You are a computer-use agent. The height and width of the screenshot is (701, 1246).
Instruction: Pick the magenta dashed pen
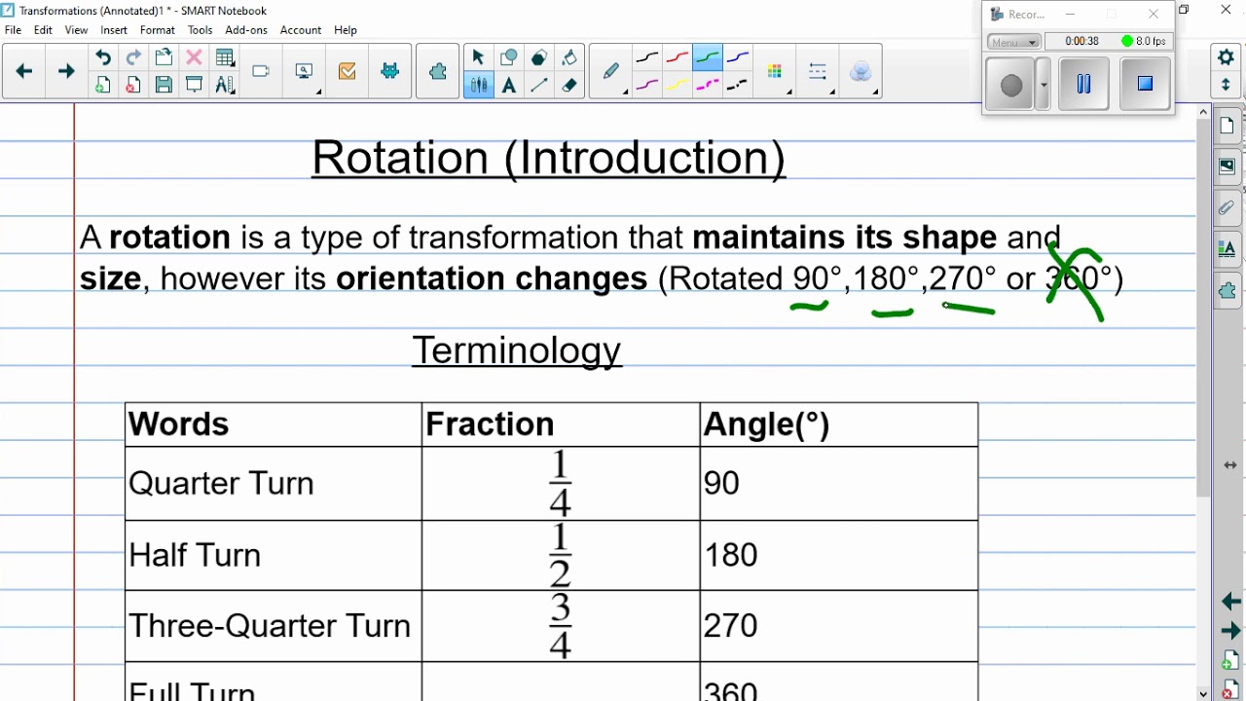click(x=708, y=86)
